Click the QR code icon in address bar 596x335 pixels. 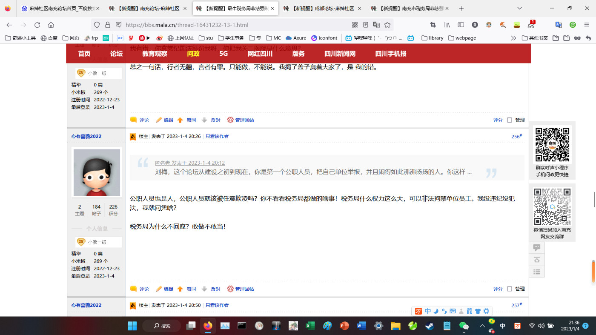355,25
